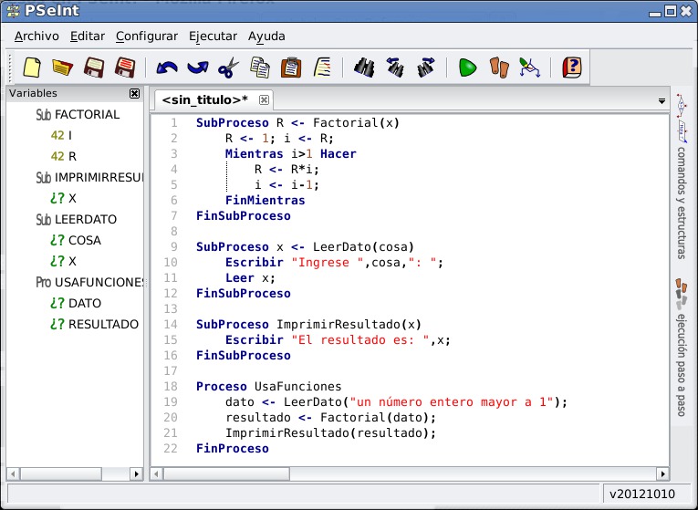
Task: Find next with binoculars right-arrow icon
Action: [x=426, y=68]
